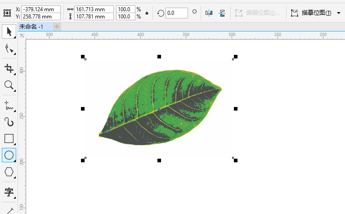Viewport: 345px width, 214px height.
Task: Select the Ellipse tool
Action: coord(9,155)
